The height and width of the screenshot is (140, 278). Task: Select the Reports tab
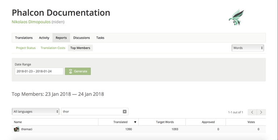pyautogui.click(x=61, y=38)
